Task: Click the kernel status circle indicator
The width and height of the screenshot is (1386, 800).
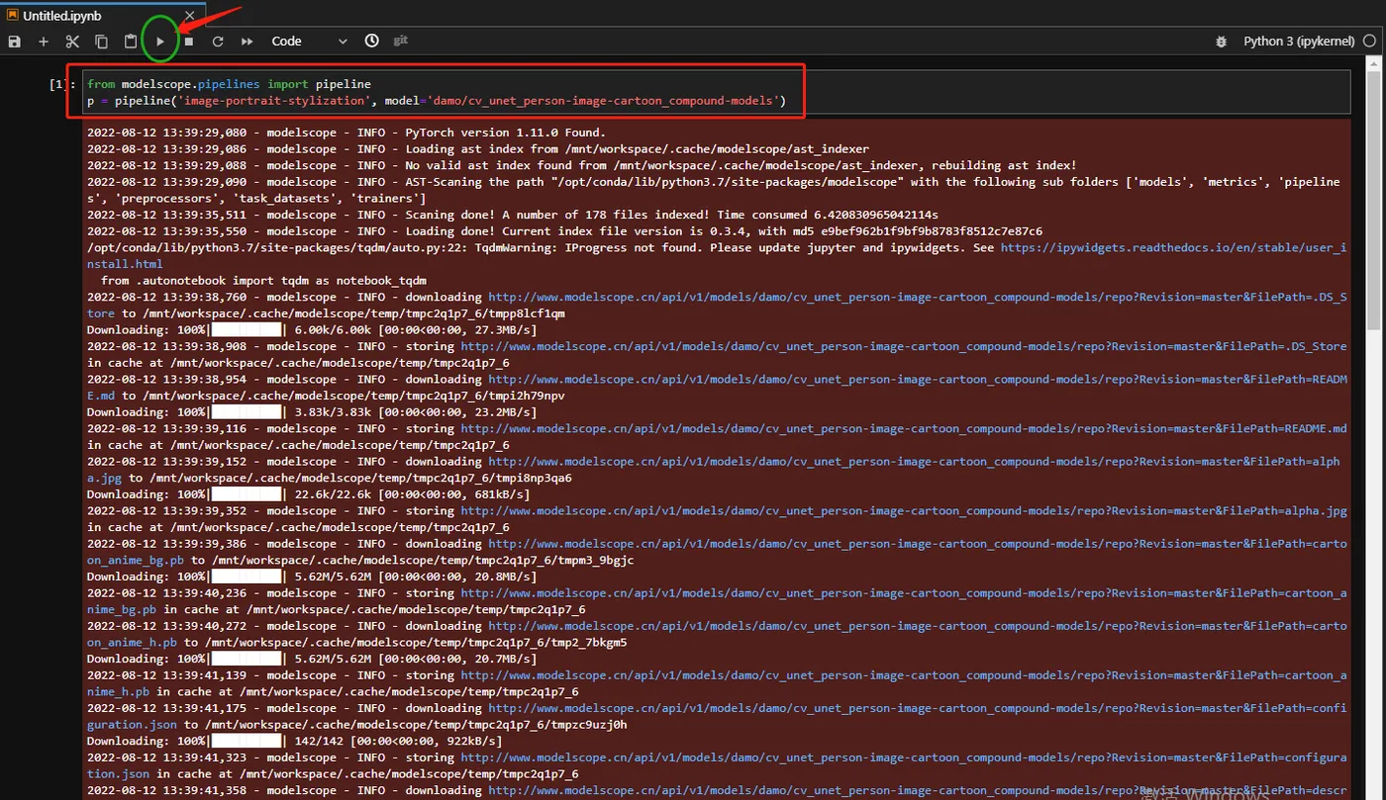Action: pyautogui.click(x=1369, y=42)
